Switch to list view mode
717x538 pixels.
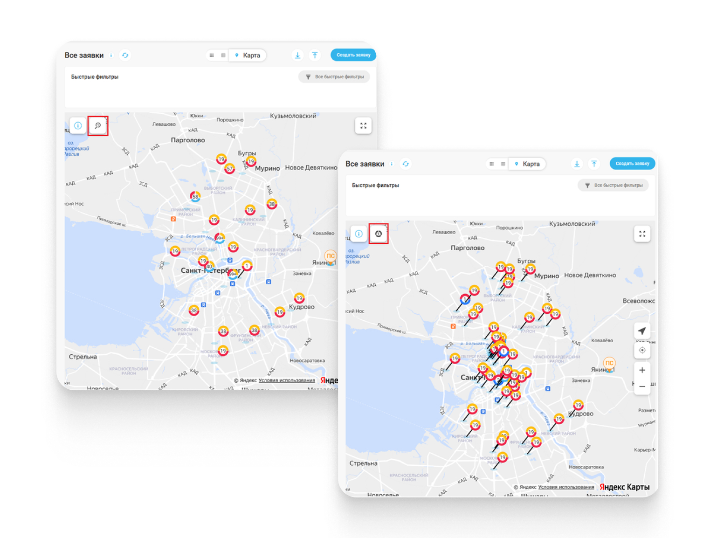click(211, 55)
